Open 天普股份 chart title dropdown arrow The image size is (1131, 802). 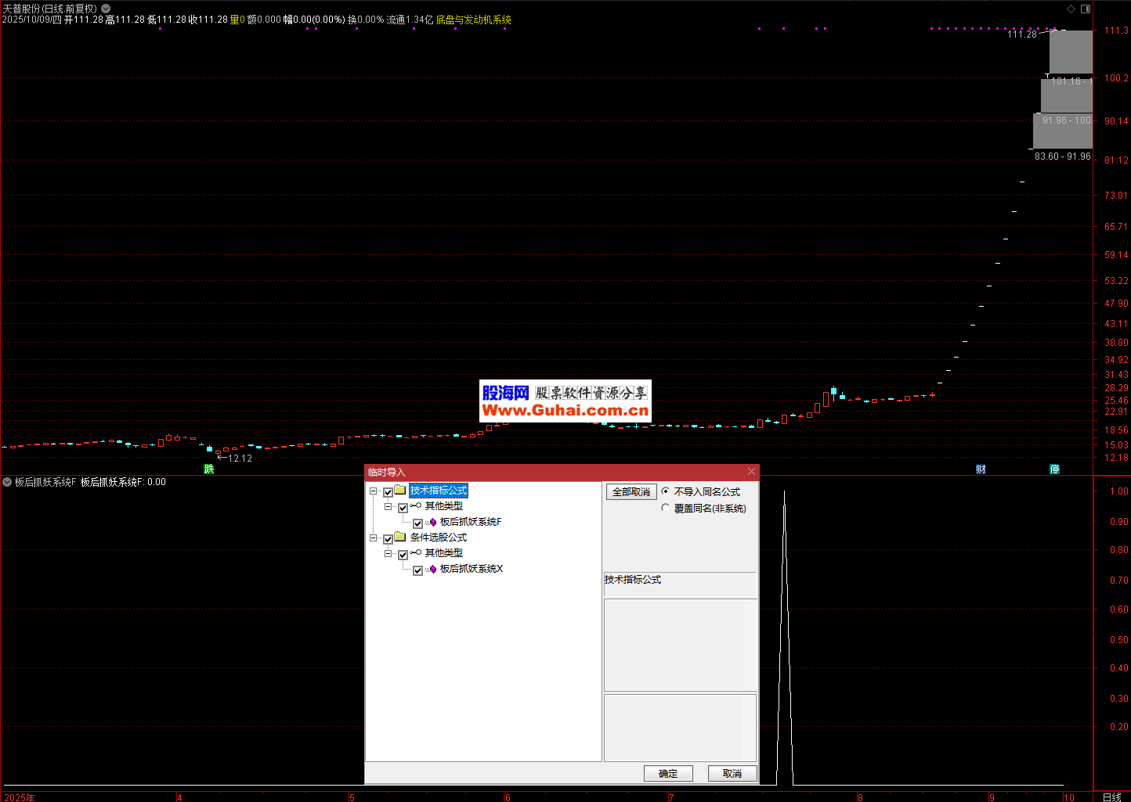[x=106, y=9]
